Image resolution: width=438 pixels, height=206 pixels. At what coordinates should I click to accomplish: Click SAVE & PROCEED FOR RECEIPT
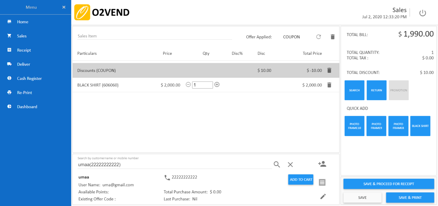[x=388, y=184]
